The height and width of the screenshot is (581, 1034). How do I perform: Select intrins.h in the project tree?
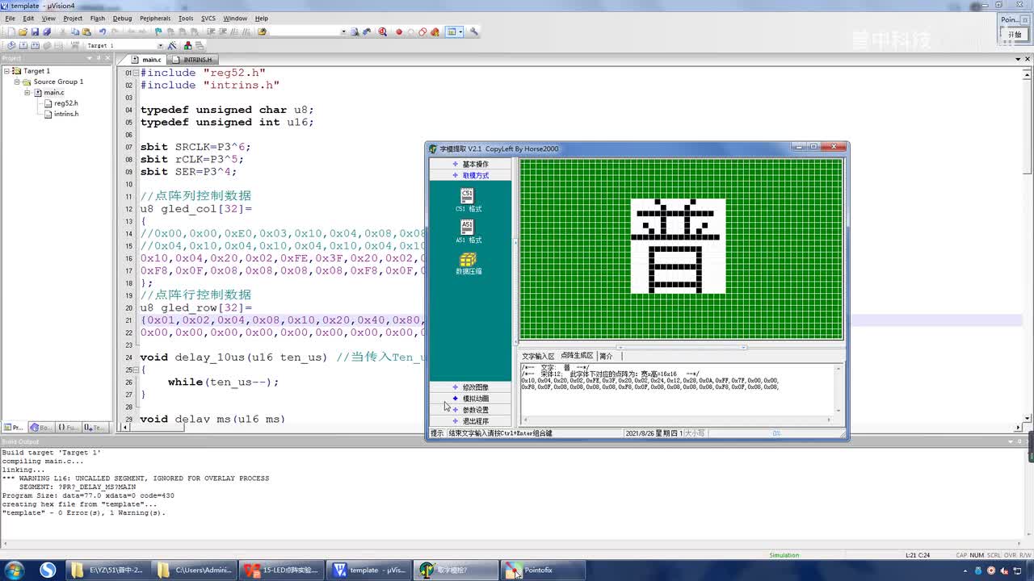pyautogui.click(x=65, y=114)
